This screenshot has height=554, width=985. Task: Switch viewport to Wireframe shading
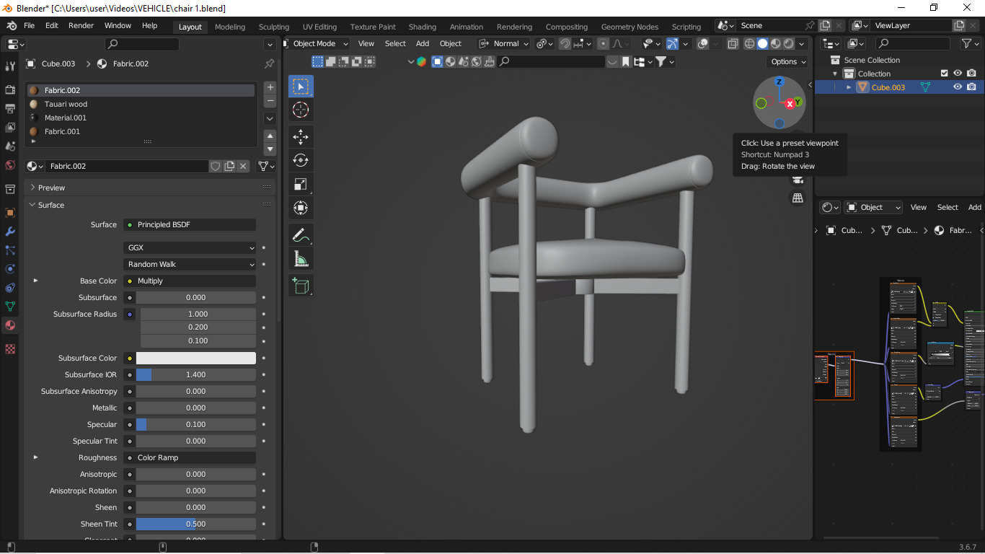(750, 43)
